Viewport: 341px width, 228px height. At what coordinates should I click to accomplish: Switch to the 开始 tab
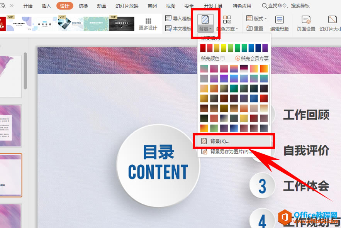[28, 6]
